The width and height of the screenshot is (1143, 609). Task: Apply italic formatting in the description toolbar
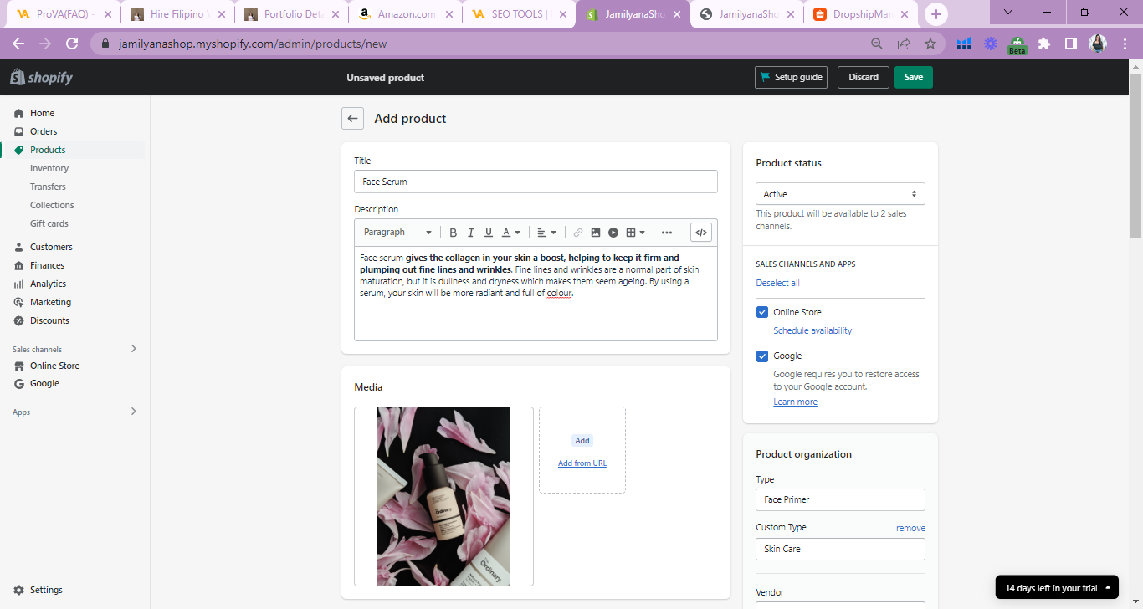pyautogui.click(x=471, y=233)
